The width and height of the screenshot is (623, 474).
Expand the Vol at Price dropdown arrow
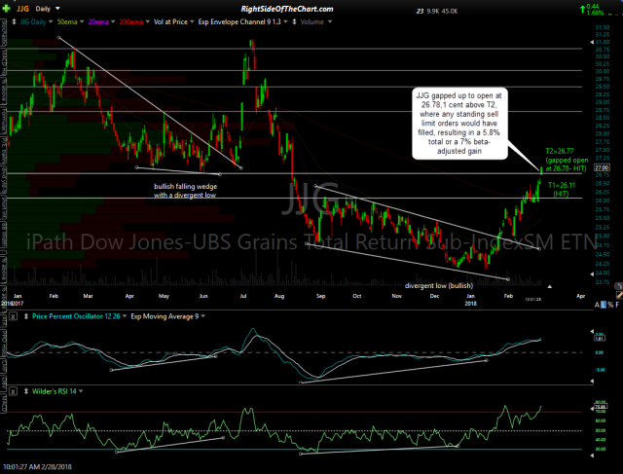pyautogui.click(x=192, y=21)
